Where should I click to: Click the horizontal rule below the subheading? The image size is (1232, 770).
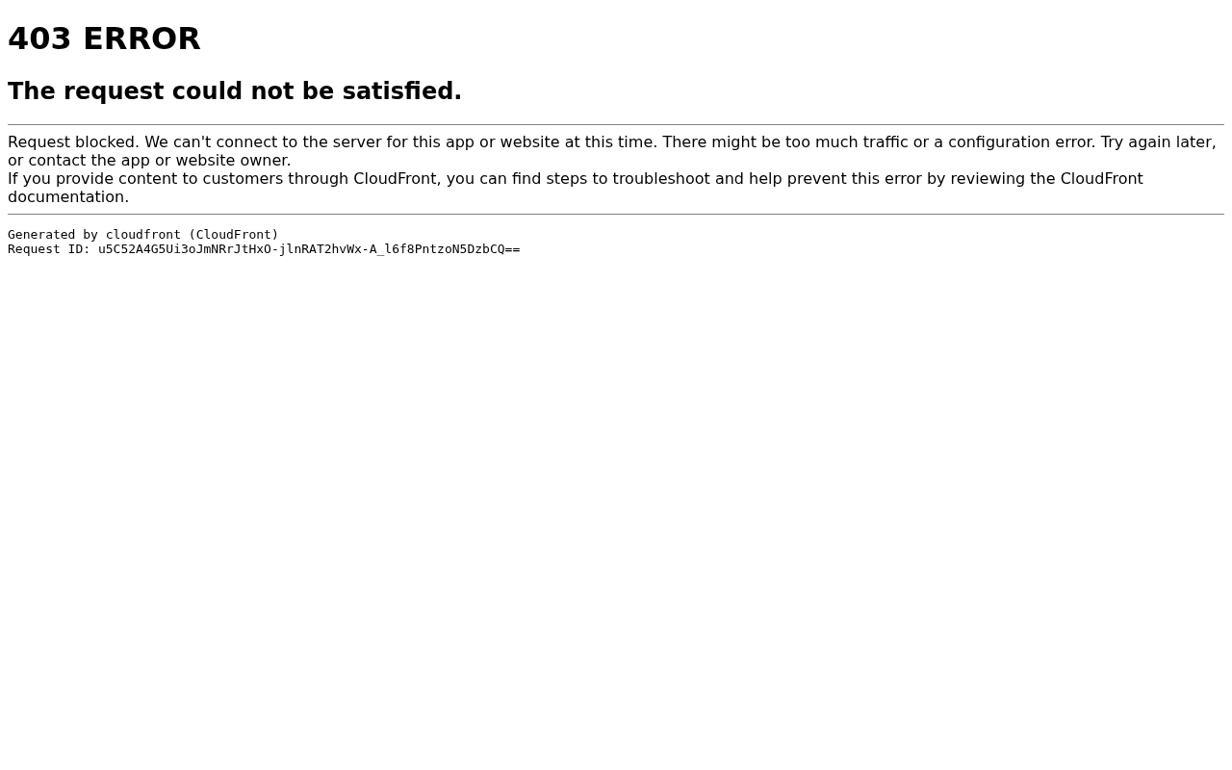pos(616,124)
